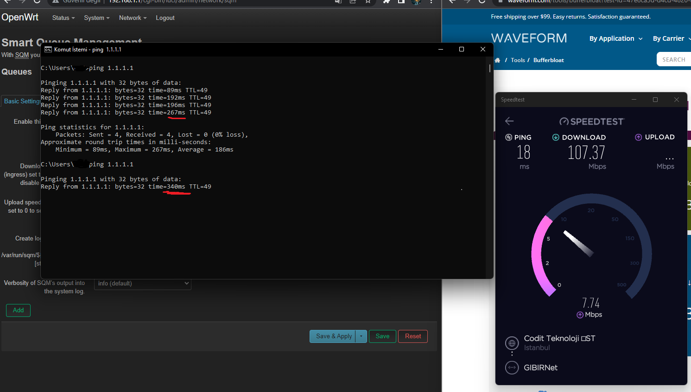Close the Command Prompt window
The image size is (691, 392).
pos(483,49)
